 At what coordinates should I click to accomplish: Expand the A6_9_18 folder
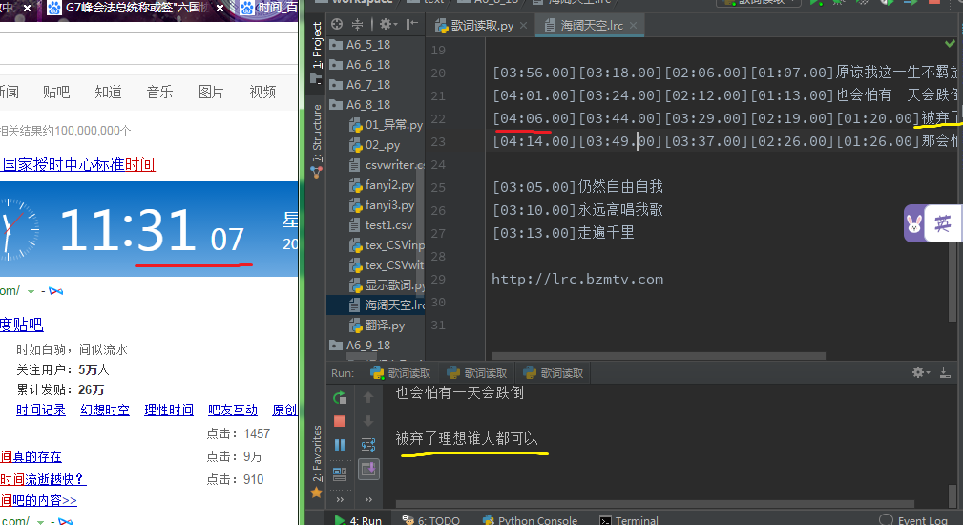click(x=360, y=346)
